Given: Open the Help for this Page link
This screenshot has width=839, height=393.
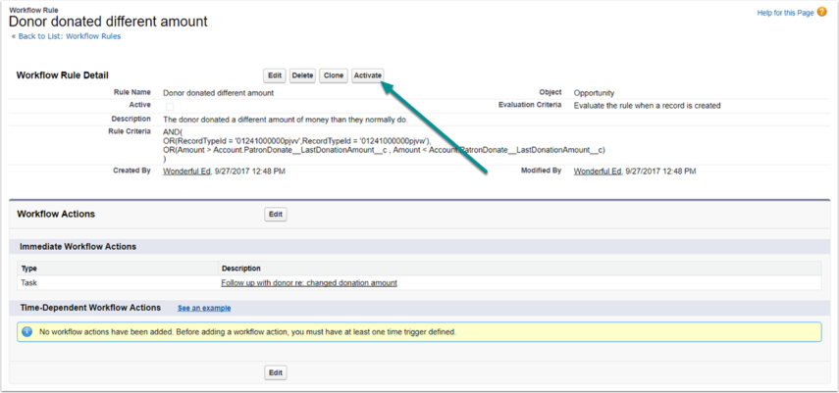Looking at the screenshot, I should click(785, 13).
